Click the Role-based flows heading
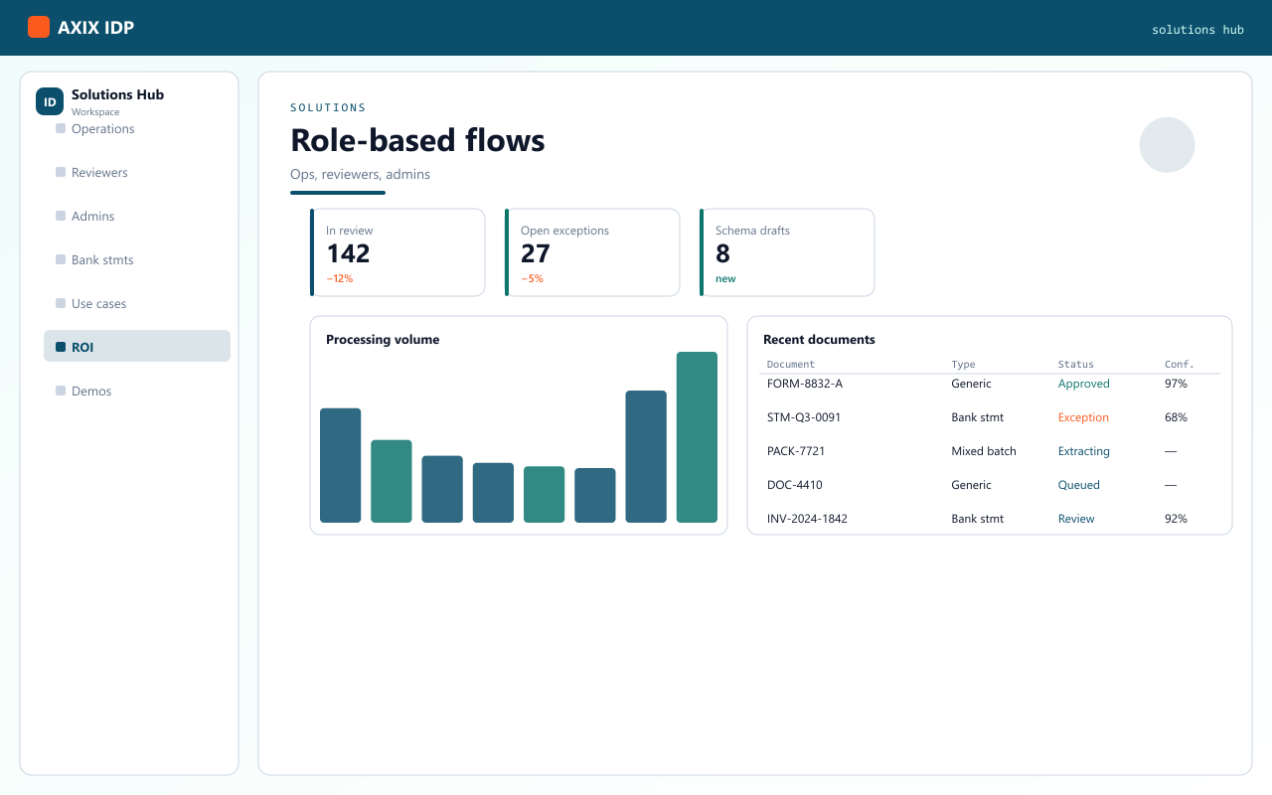The height and width of the screenshot is (795, 1272). 417,140
